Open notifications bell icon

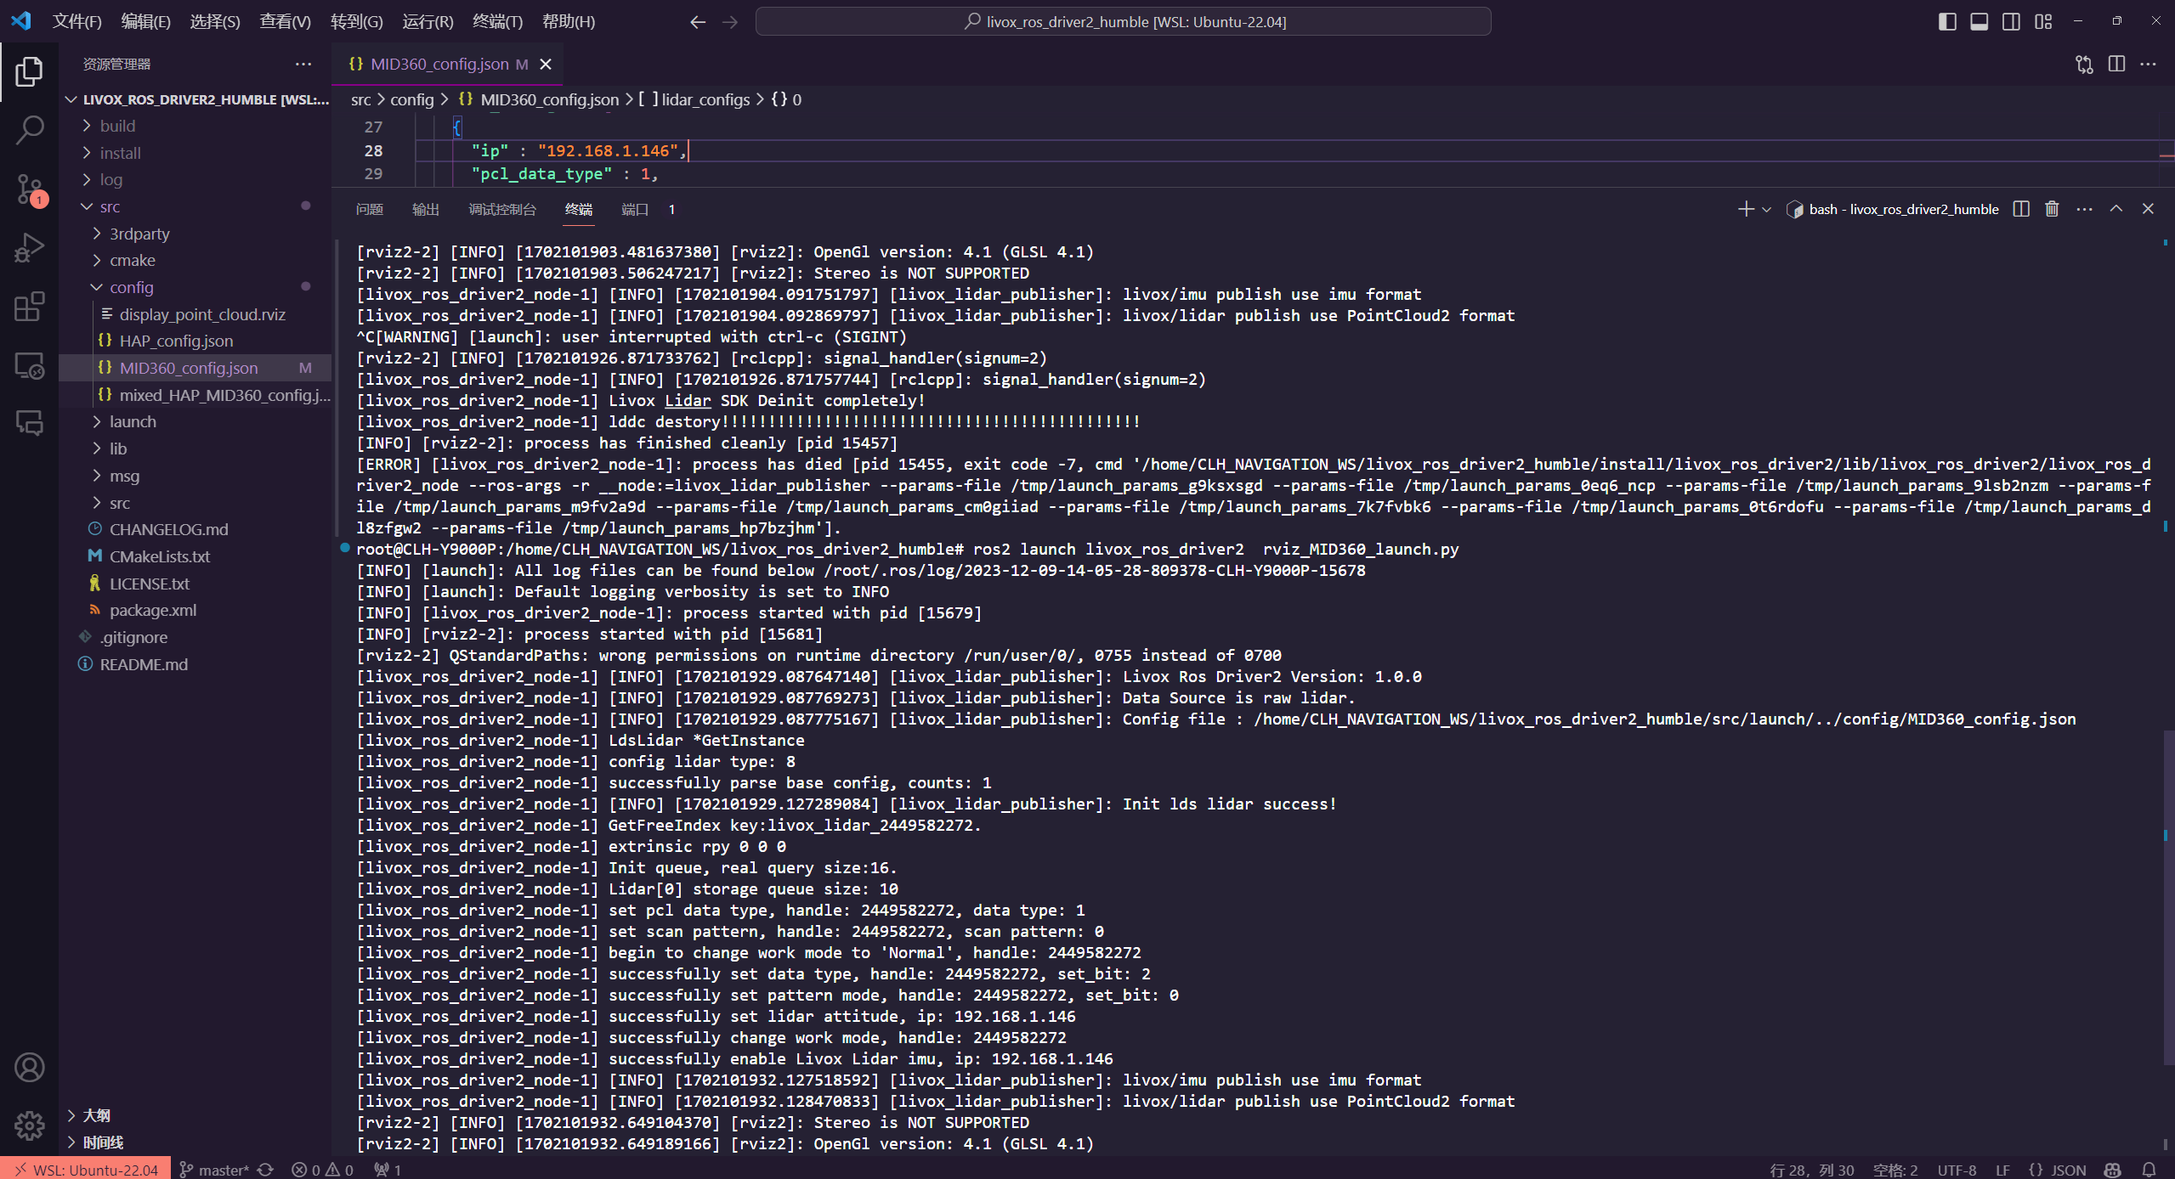coord(2150,1170)
